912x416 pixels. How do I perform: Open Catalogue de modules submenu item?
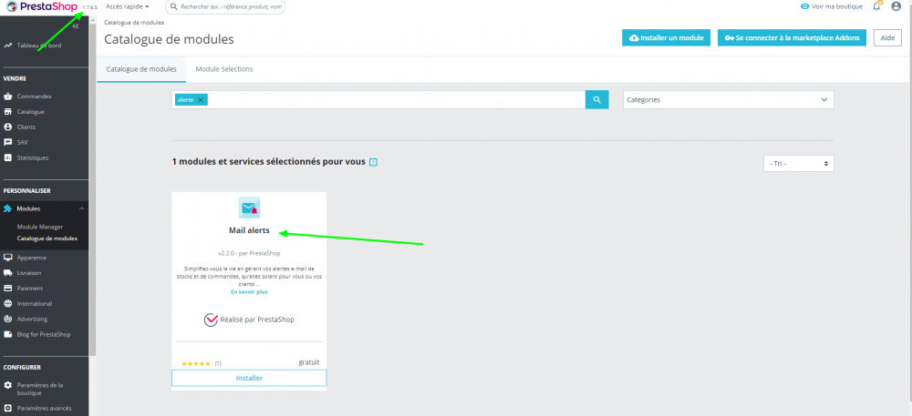47,238
